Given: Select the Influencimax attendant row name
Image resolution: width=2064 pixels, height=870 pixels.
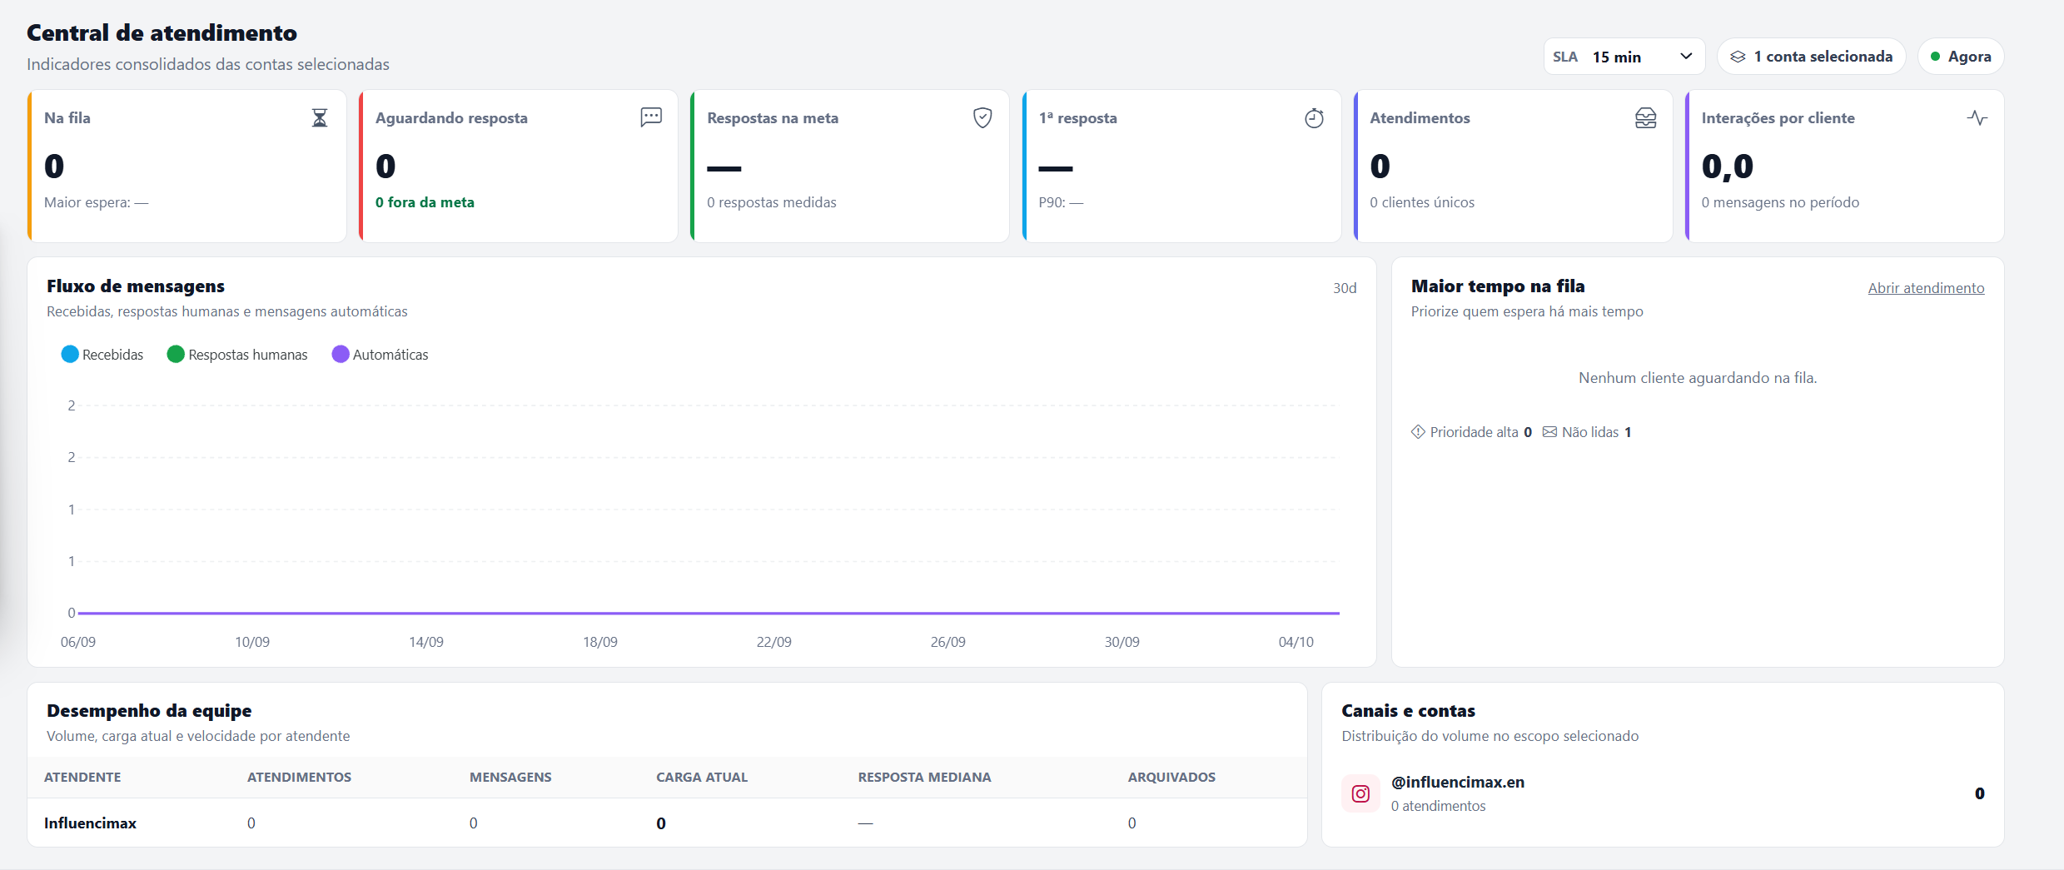Looking at the screenshot, I should pyautogui.click(x=90, y=823).
